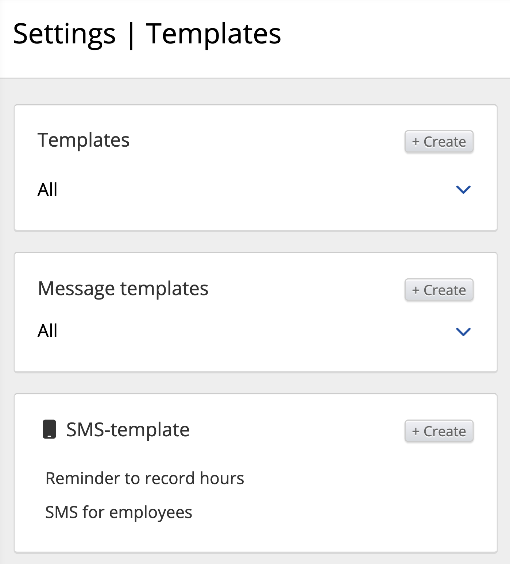Expand the Templates card chevron arrow

pyautogui.click(x=463, y=190)
